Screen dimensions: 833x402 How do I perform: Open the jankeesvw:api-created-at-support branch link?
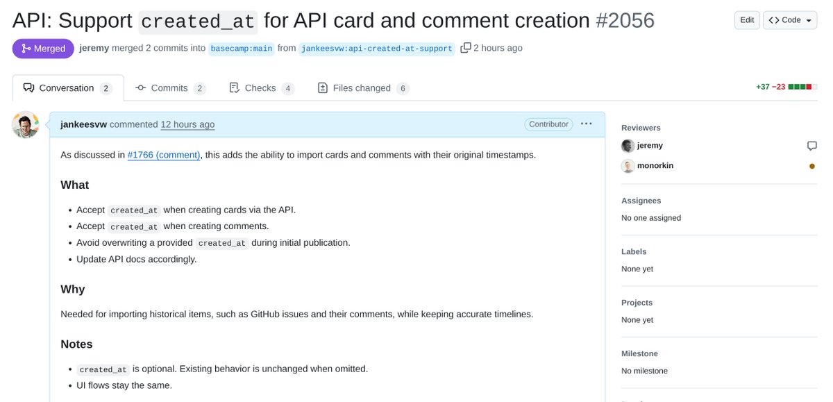(377, 49)
